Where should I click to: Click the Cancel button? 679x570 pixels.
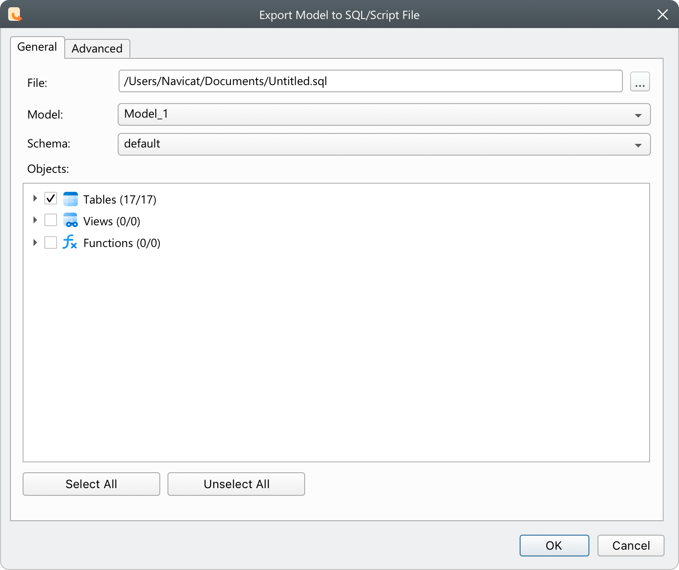tap(631, 546)
